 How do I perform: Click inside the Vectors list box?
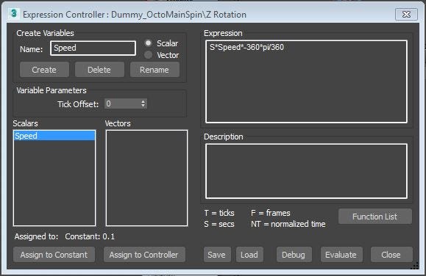(x=146, y=178)
